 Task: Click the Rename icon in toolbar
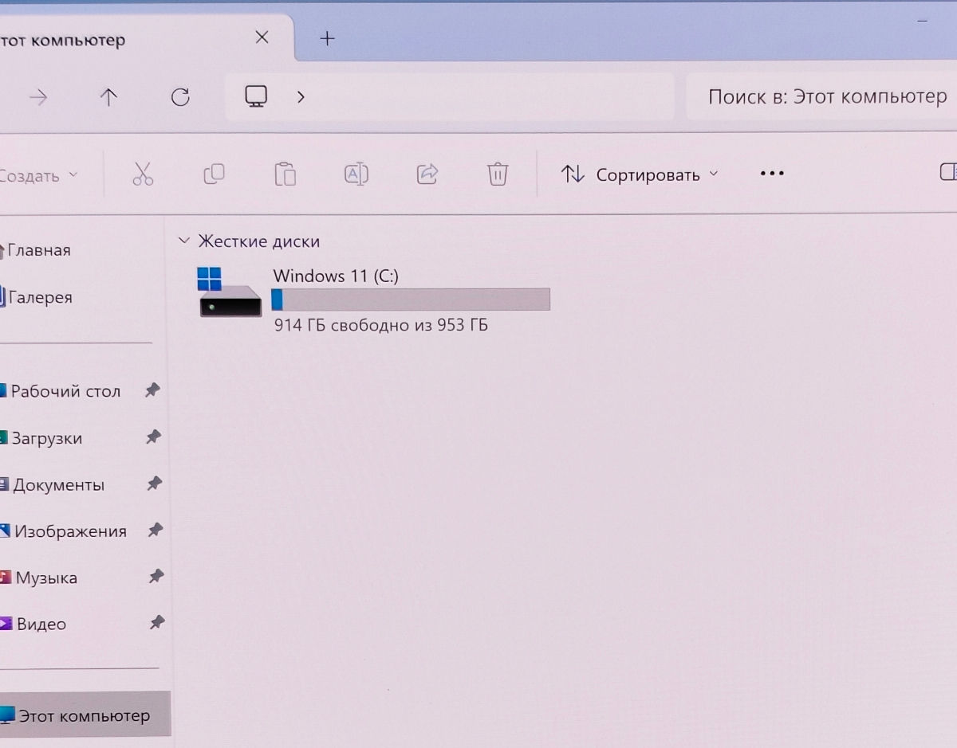(356, 174)
